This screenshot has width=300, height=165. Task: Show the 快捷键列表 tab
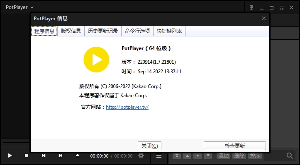tap(169, 31)
